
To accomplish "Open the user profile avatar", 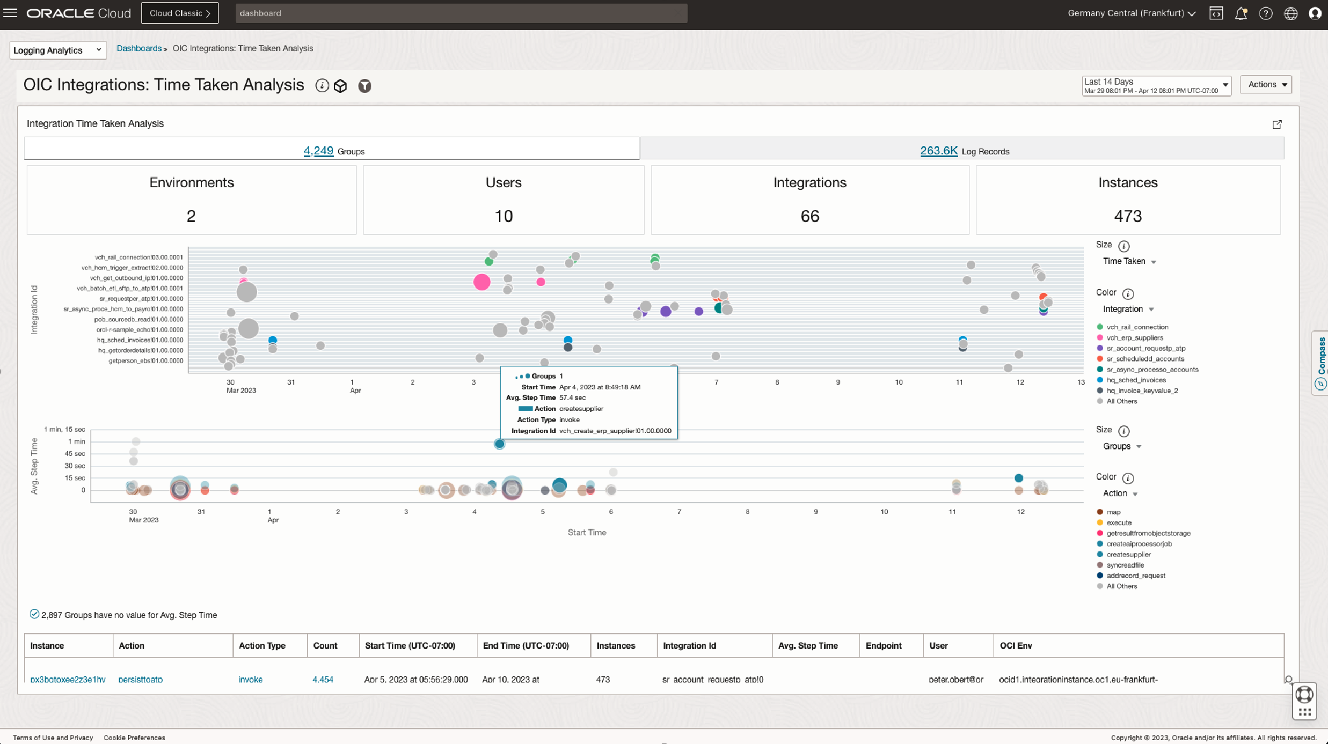I will (1316, 13).
